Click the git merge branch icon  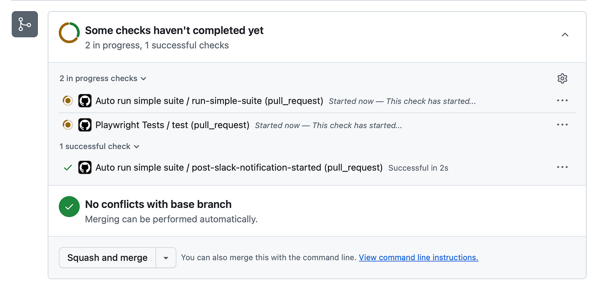[25, 24]
